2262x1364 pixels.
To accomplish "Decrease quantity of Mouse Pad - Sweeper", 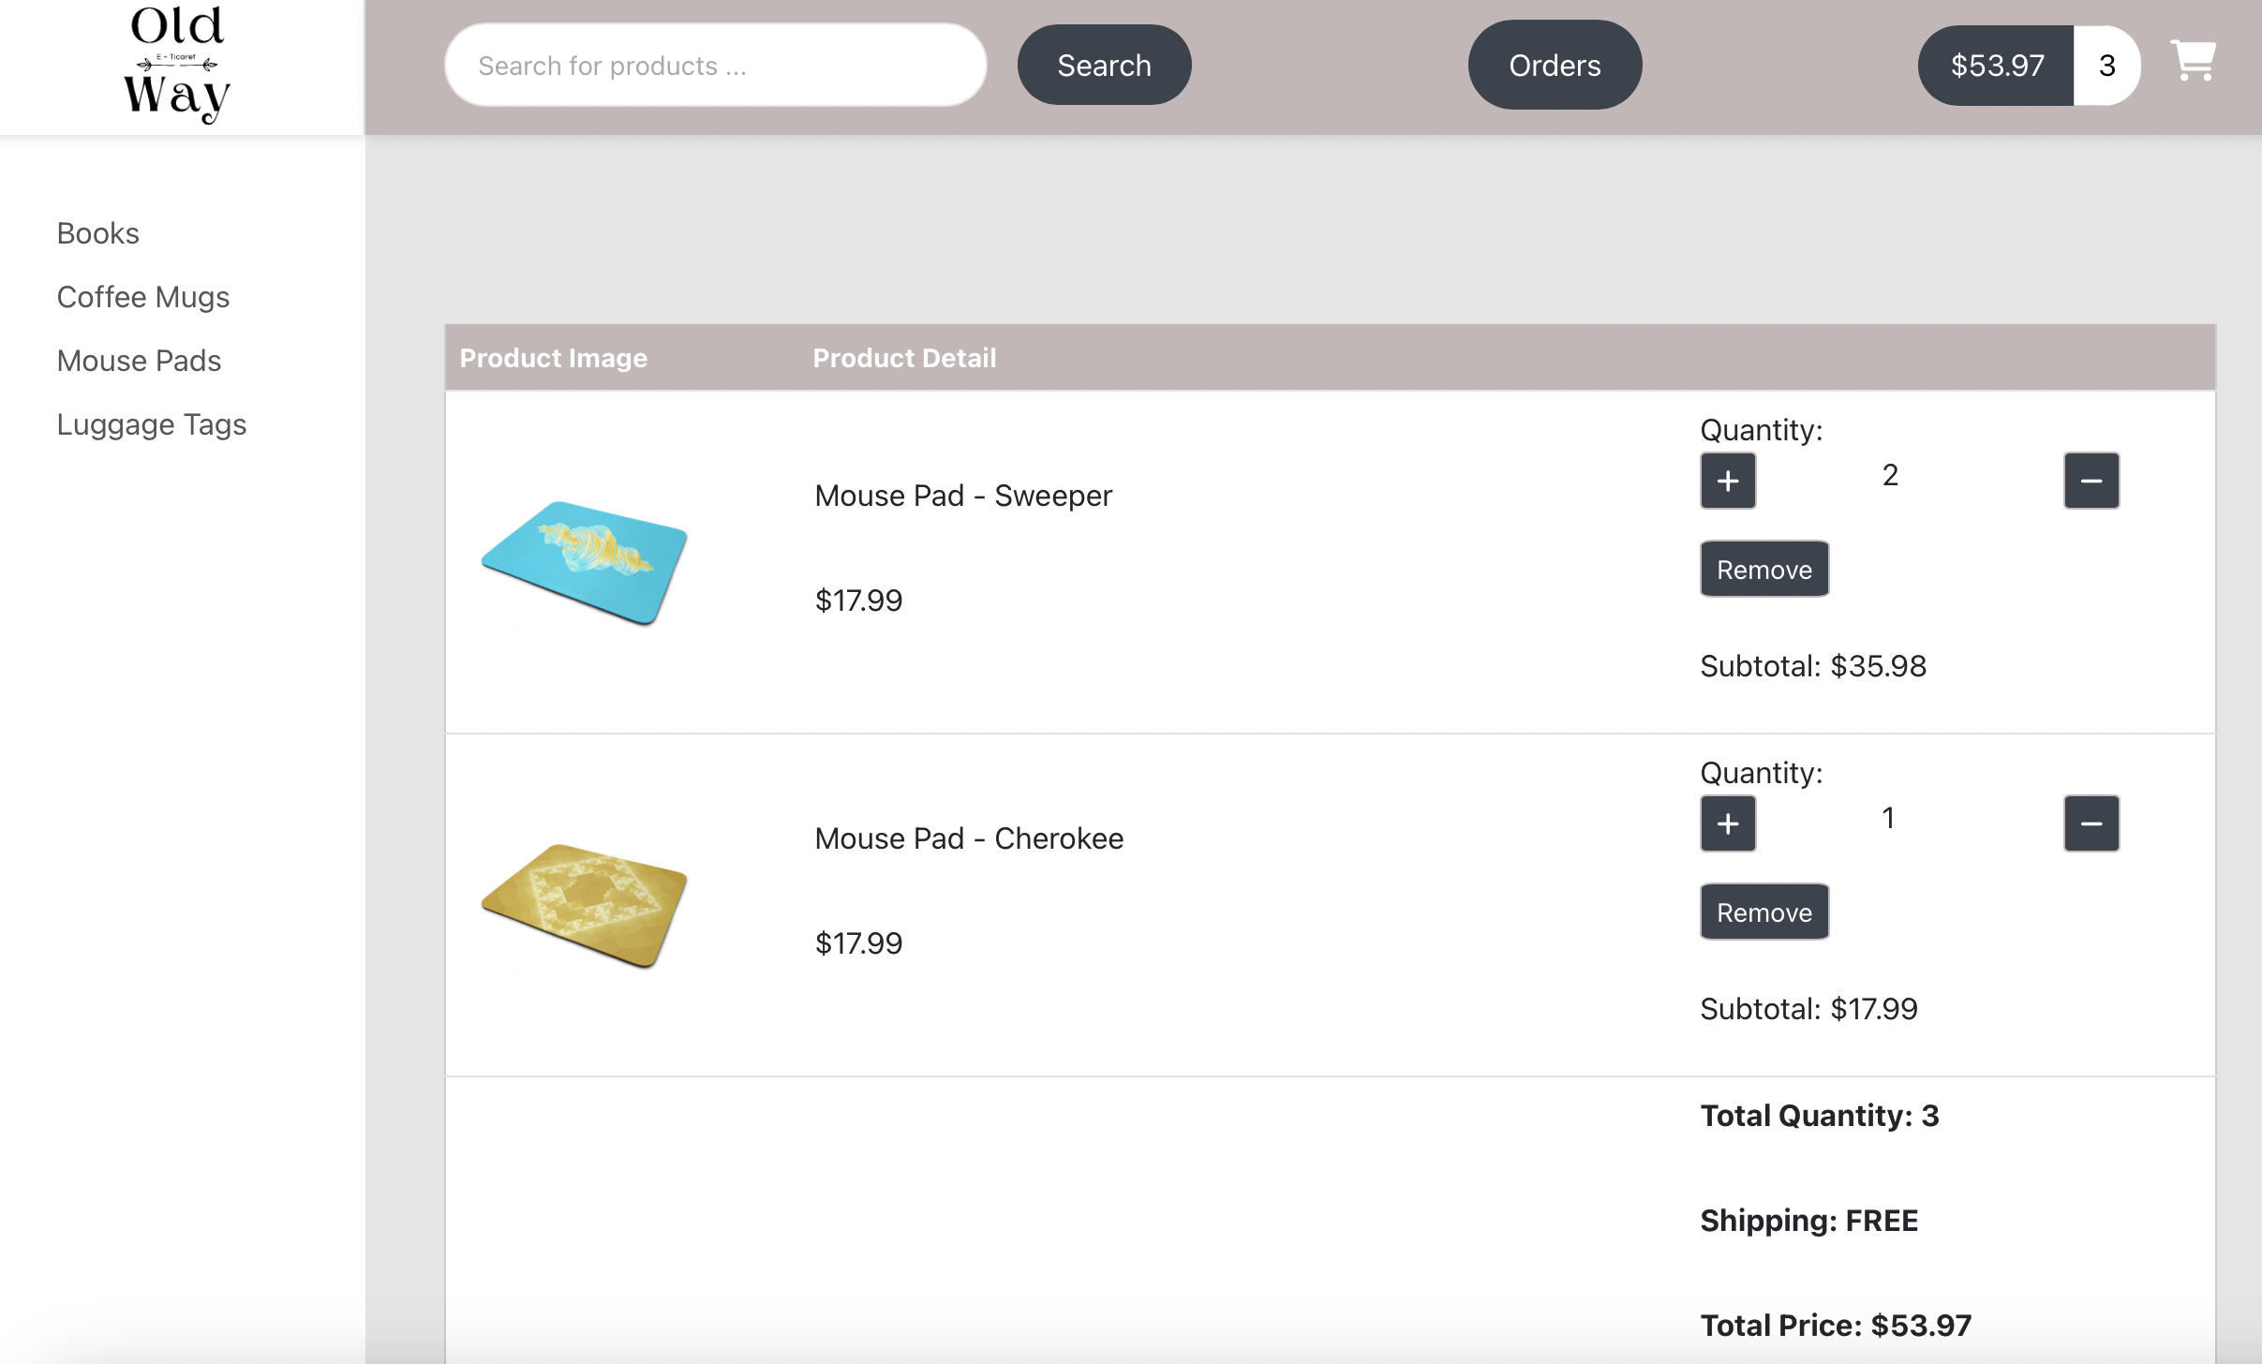I will pos(2091,481).
